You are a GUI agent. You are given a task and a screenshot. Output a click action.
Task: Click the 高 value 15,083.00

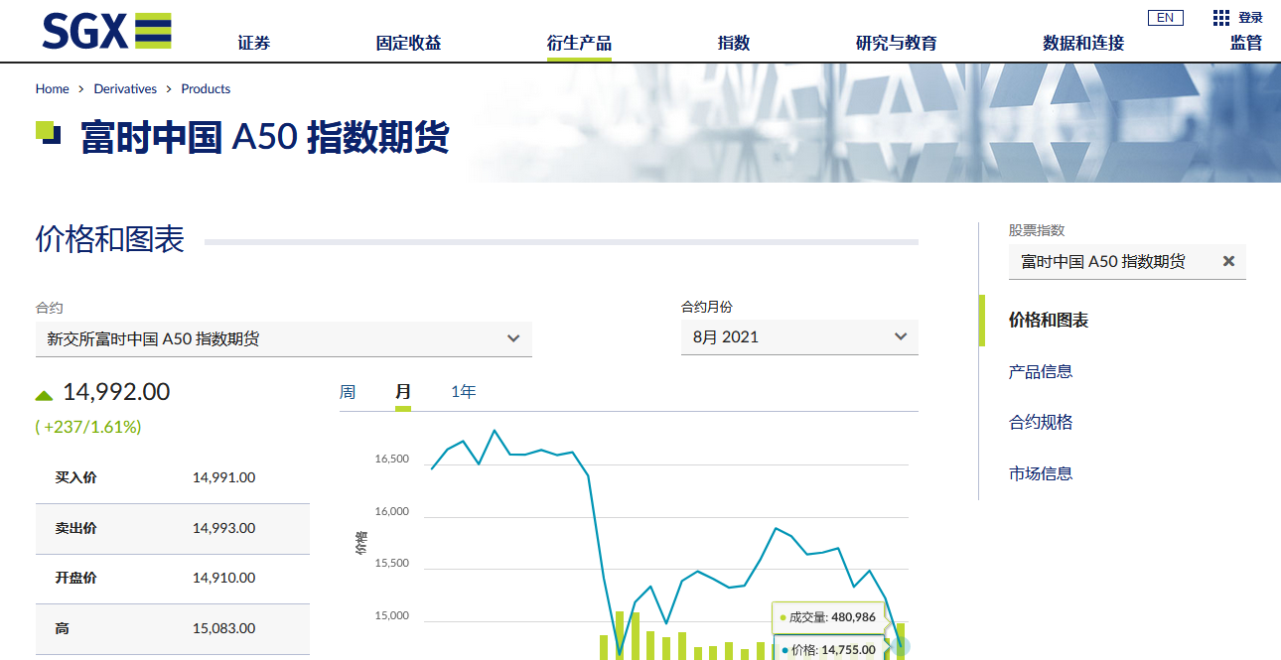click(x=223, y=628)
